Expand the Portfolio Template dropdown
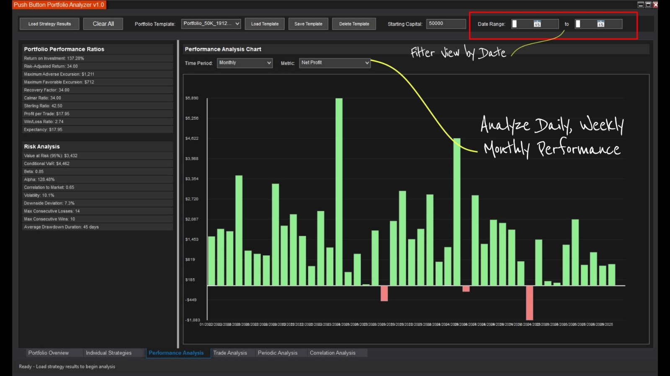The height and width of the screenshot is (376, 670). click(237, 24)
